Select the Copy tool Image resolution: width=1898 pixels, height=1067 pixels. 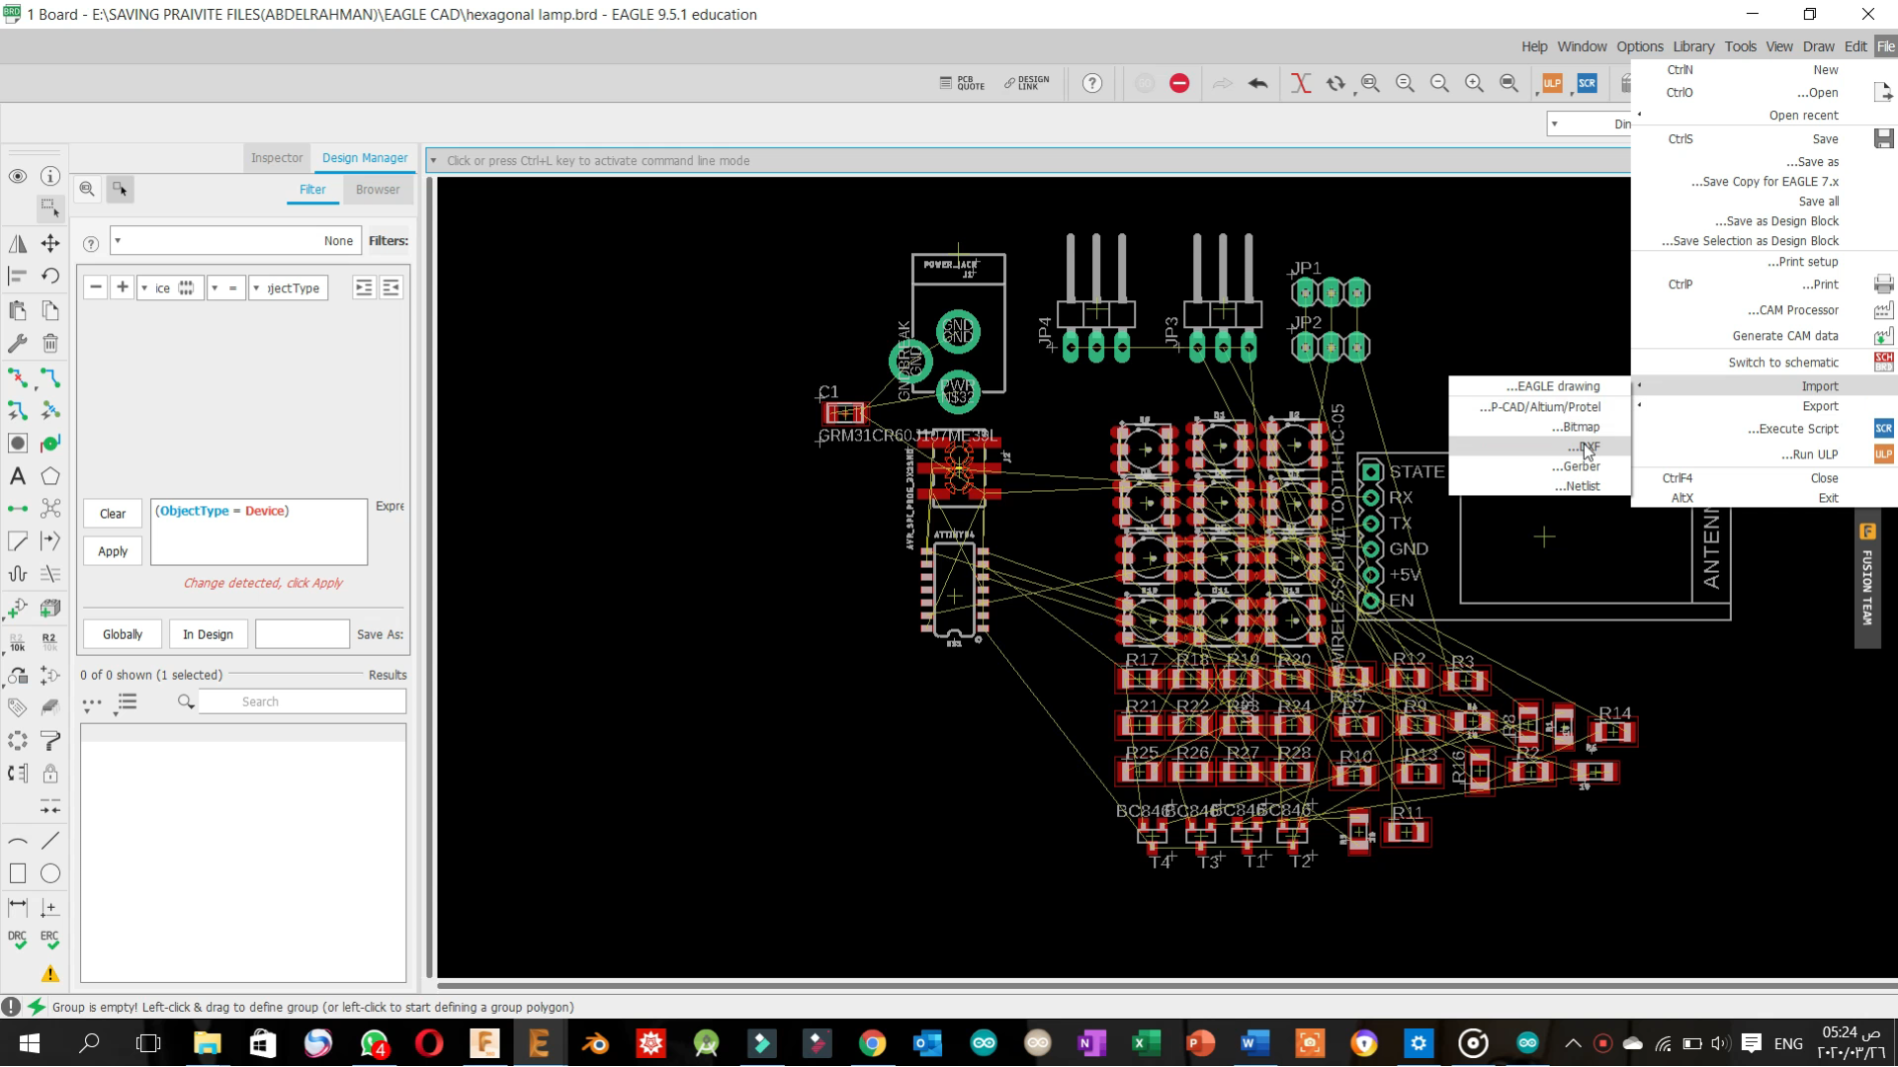50,310
